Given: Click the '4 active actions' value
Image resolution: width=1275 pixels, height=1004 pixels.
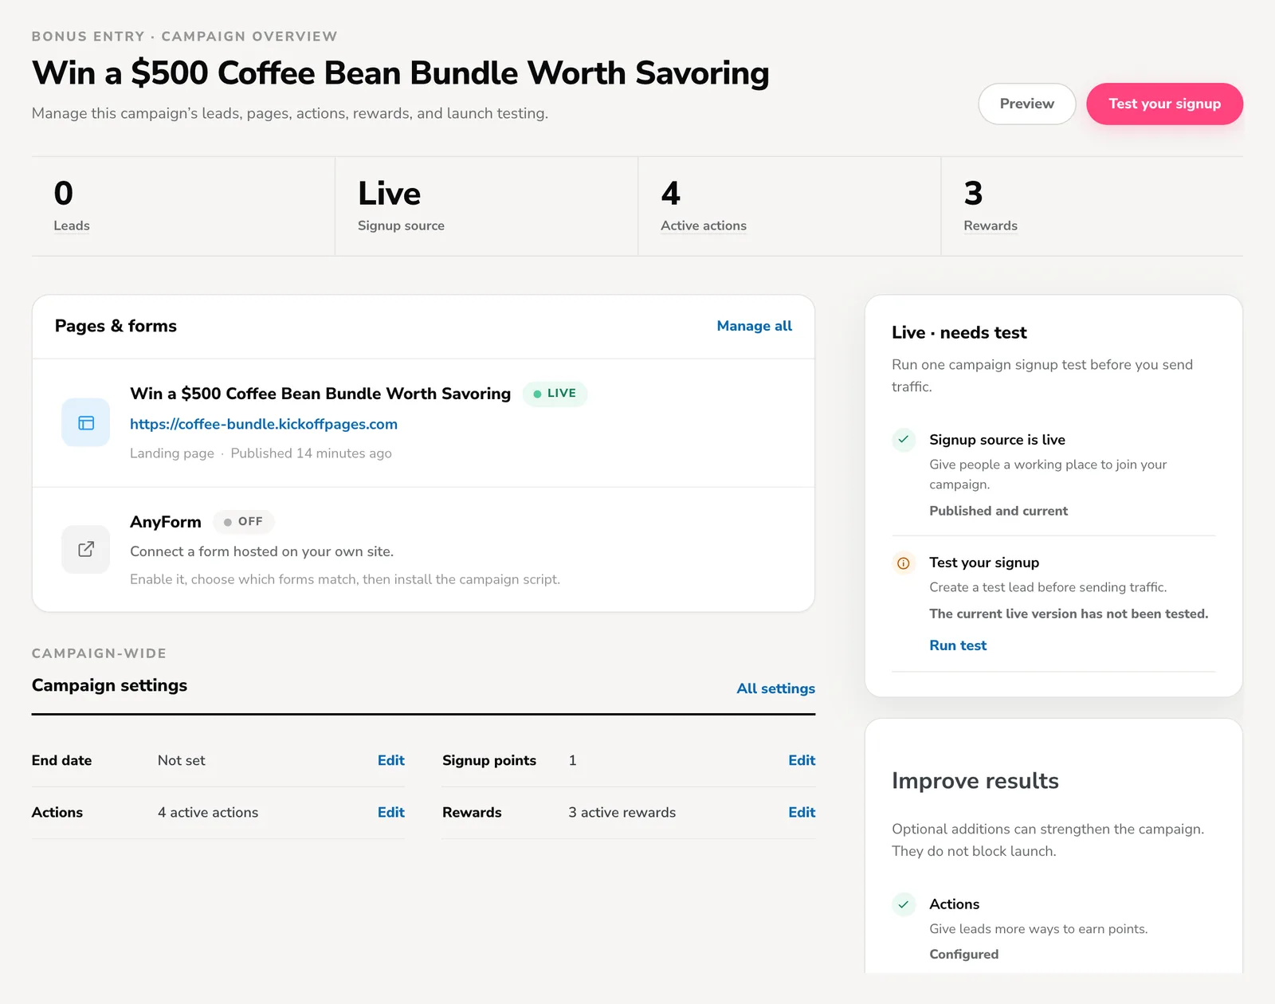Looking at the screenshot, I should point(208,812).
